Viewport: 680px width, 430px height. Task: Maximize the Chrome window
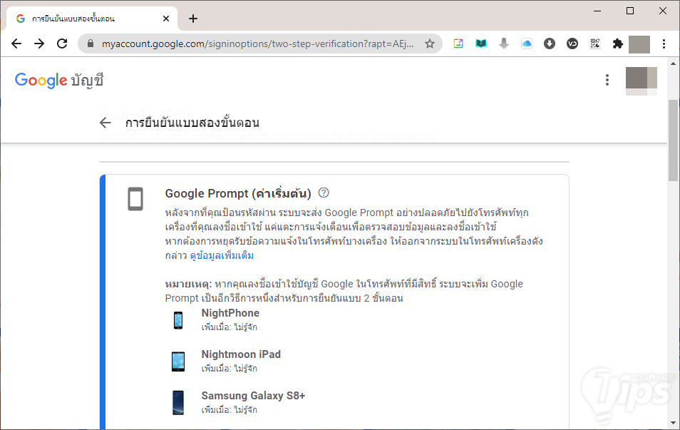630,11
